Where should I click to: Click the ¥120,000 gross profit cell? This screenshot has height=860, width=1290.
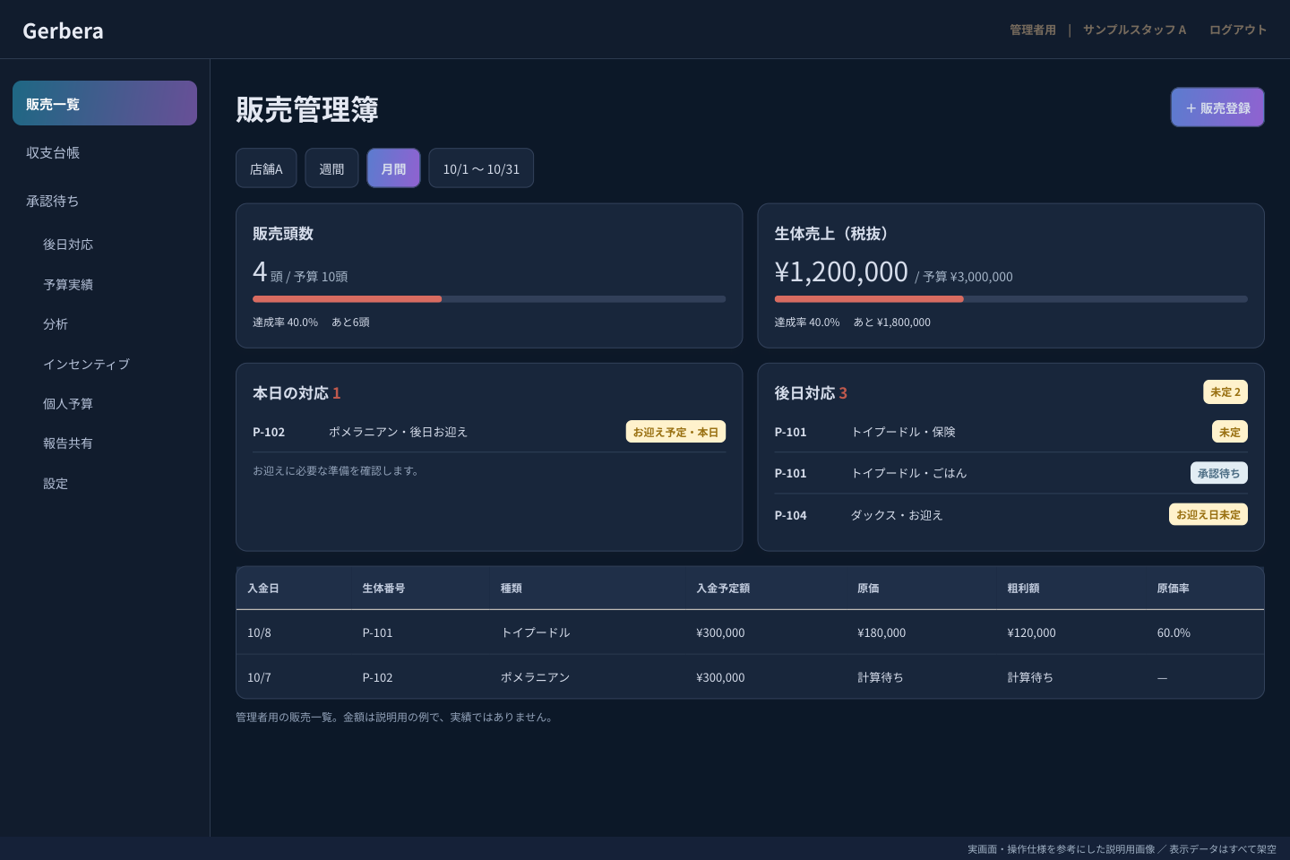(x=1031, y=632)
